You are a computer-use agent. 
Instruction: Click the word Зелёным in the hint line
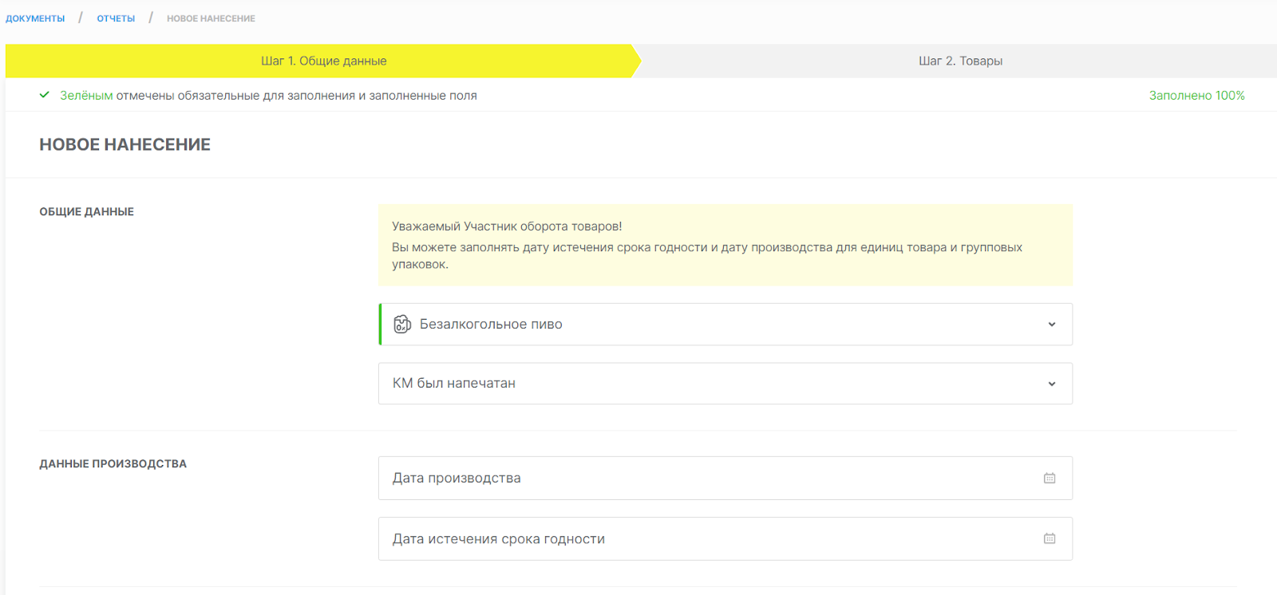(86, 96)
